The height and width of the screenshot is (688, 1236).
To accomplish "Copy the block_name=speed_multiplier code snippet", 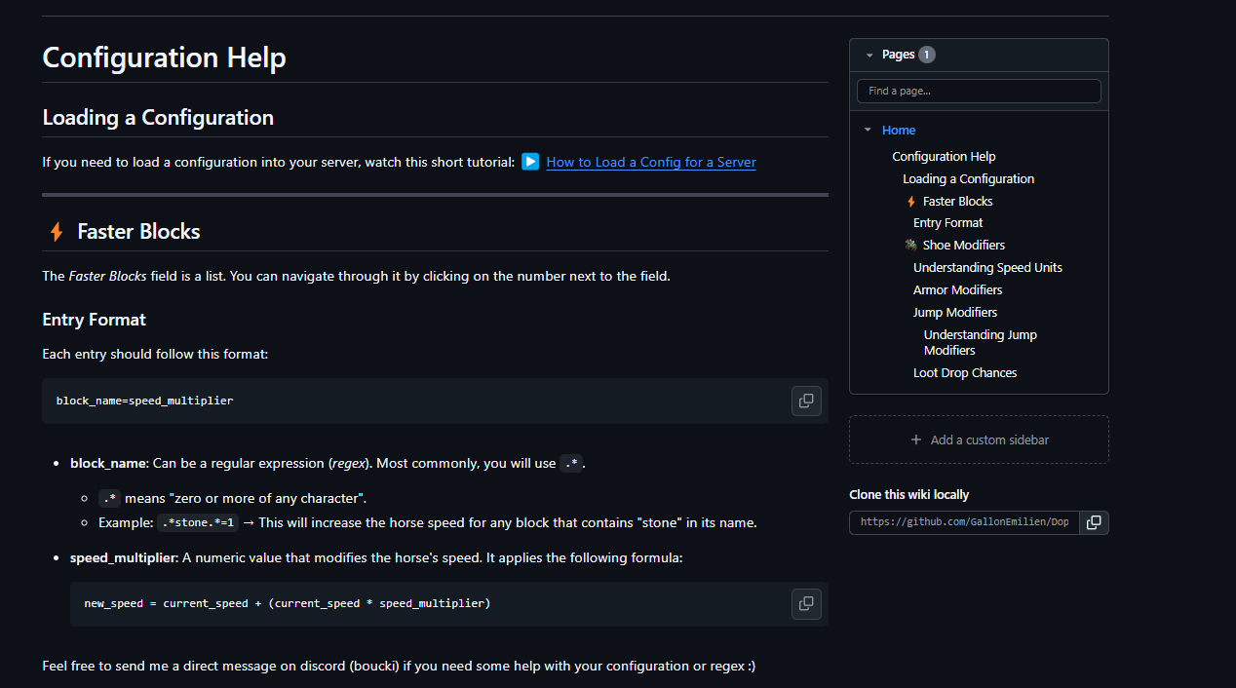I will point(806,401).
